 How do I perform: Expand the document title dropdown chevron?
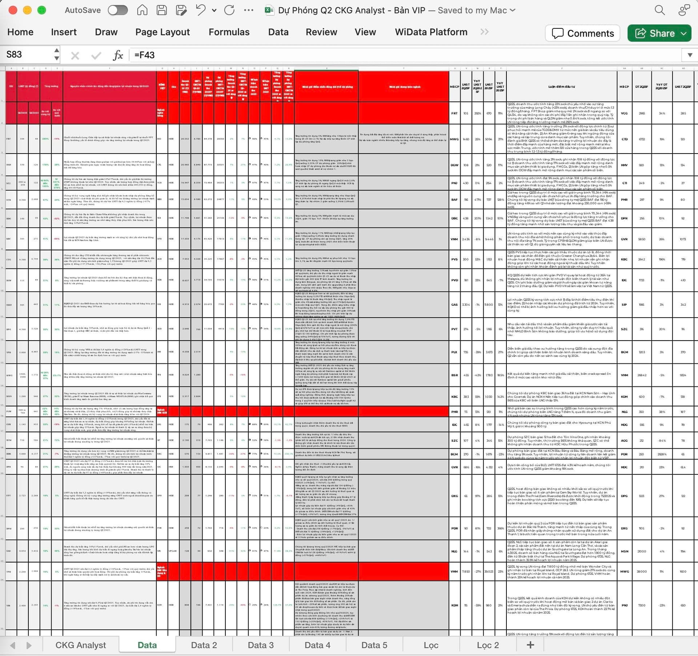(513, 10)
